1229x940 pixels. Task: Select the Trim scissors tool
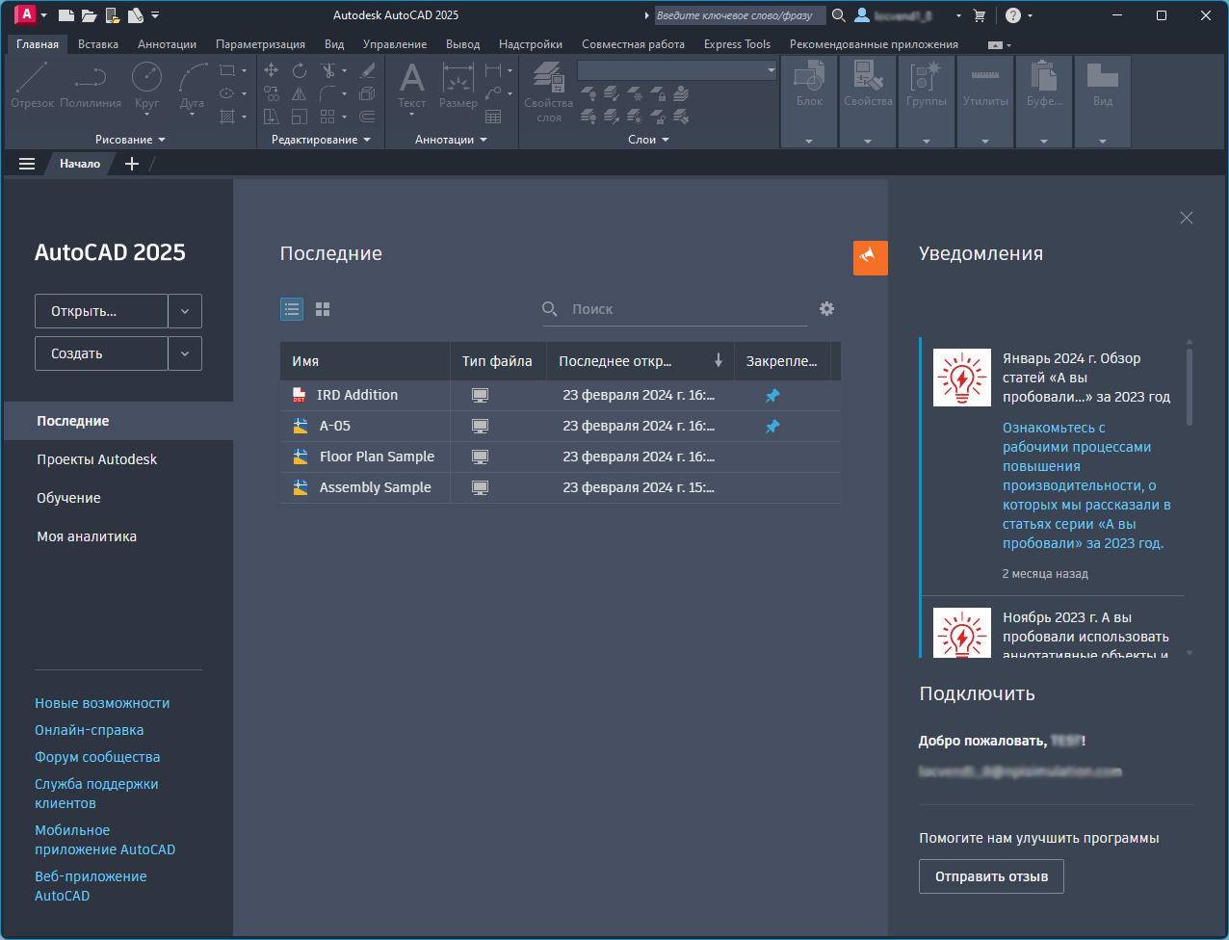point(327,70)
